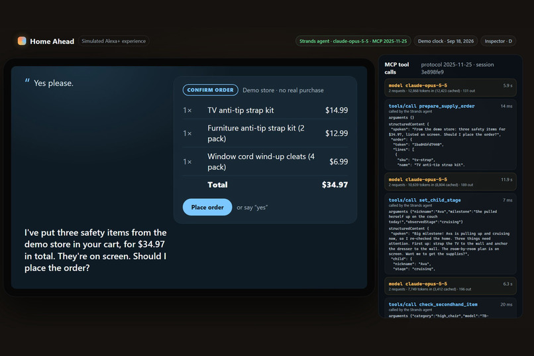Open the model claude-opus-5-5 entry showing 11.9 s
This screenshot has height=356, width=534.
(x=451, y=182)
